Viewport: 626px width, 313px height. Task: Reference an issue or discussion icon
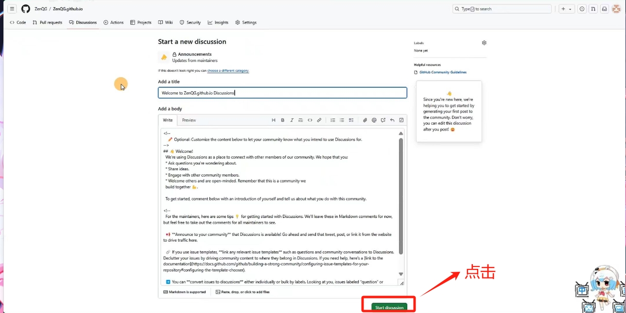[x=383, y=120]
